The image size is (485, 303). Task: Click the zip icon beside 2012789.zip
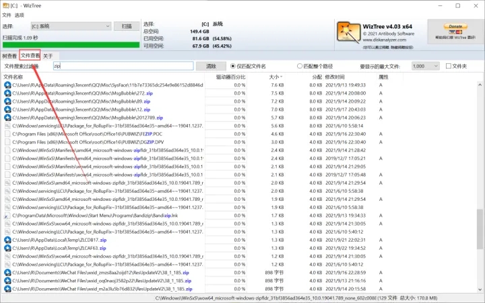pos(7,118)
